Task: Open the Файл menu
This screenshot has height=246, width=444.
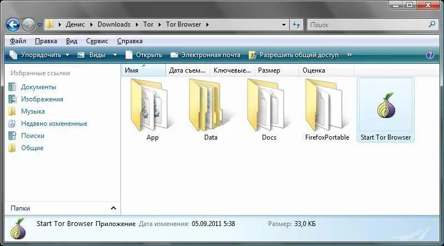Action: coord(18,41)
